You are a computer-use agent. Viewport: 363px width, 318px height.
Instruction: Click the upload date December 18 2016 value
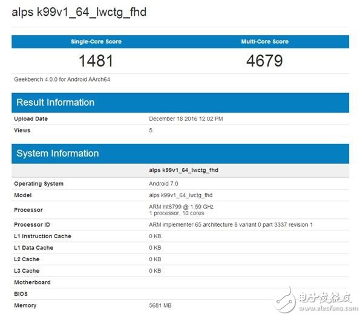coord(186,119)
